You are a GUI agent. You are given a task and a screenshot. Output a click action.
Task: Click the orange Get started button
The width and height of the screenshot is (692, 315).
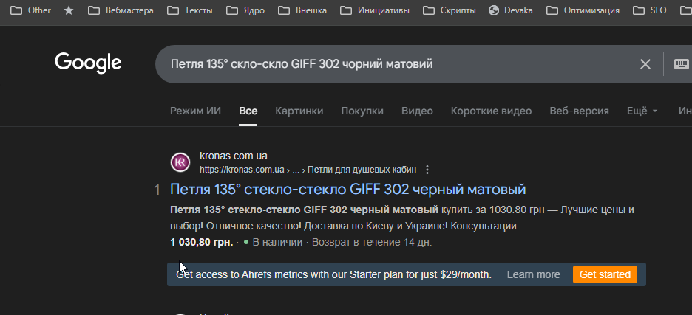[x=604, y=274]
